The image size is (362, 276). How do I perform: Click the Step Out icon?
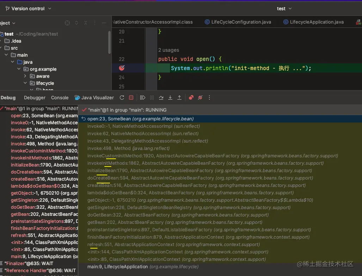pos(179,98)
